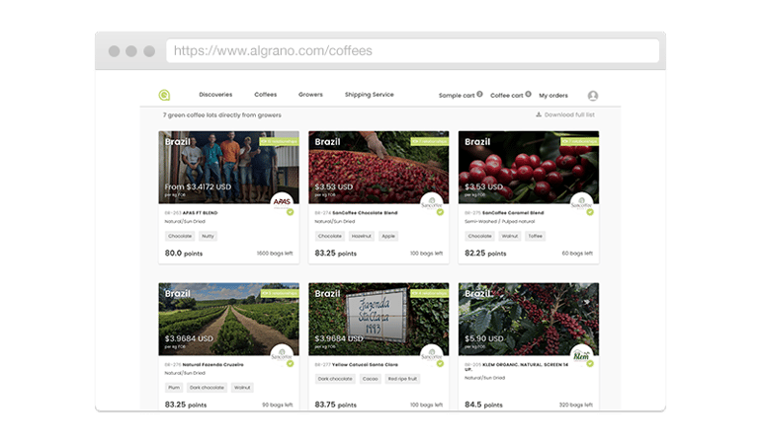The image size is (761, 446).
Task: Open the APAS FT BLEND coffee title
Action: (x=200, y=213)
